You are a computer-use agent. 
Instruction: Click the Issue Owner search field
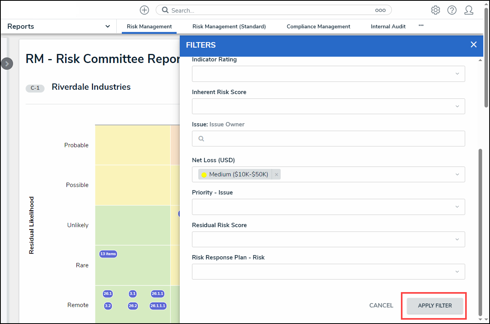tap(328, 139)
